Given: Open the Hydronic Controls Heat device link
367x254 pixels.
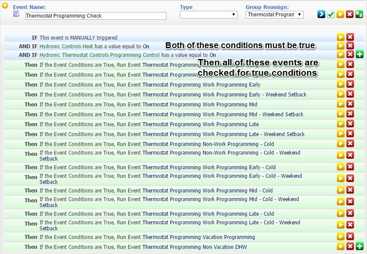Looking at the screenshot, I should point(66,46).
